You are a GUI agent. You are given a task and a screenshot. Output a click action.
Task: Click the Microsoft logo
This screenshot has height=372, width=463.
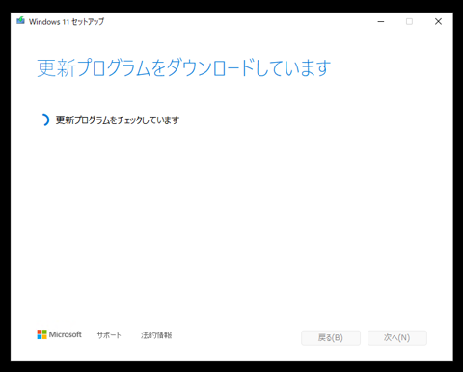59,334
